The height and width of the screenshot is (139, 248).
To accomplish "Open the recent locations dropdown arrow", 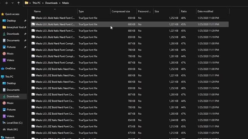I will 12,3.
